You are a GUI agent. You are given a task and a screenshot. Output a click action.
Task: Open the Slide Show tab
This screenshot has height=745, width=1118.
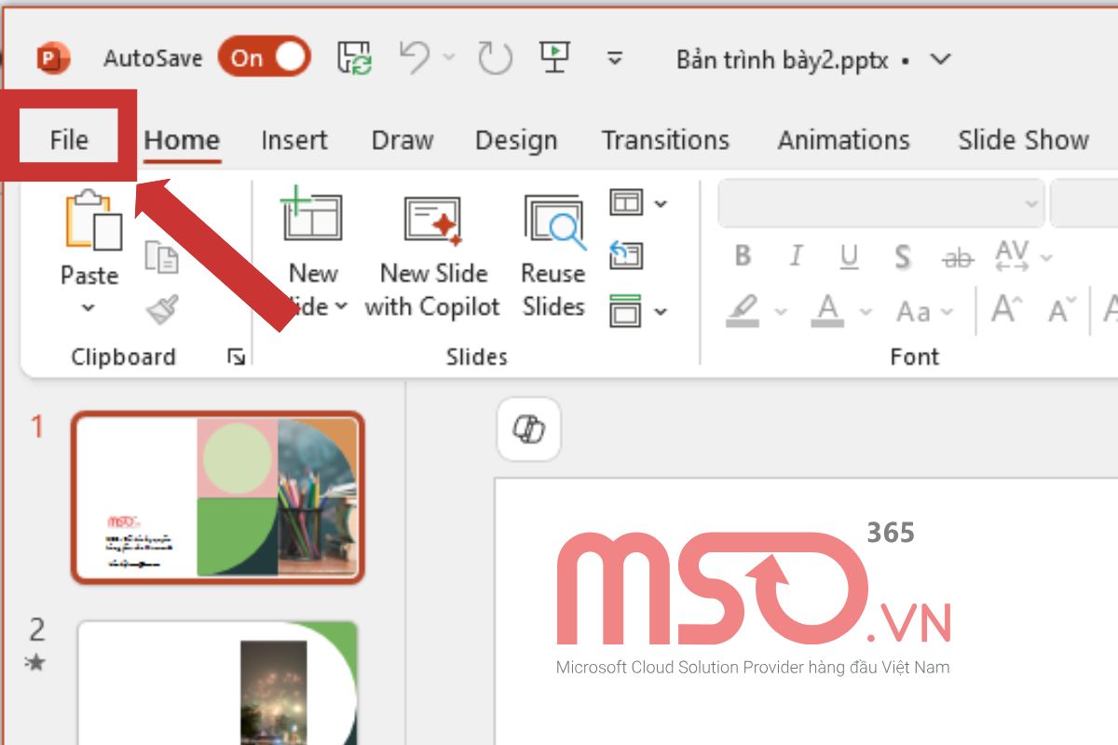1023,141
